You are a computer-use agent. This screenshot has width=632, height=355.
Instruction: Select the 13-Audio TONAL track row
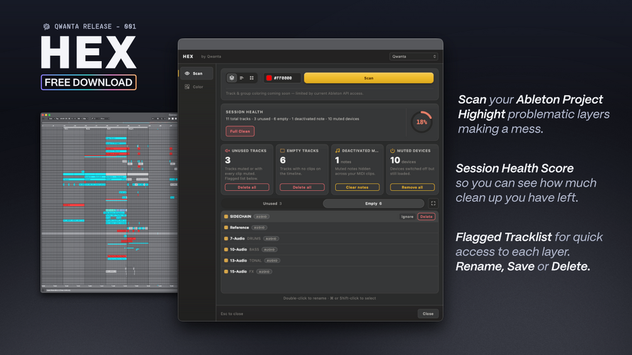330,260
